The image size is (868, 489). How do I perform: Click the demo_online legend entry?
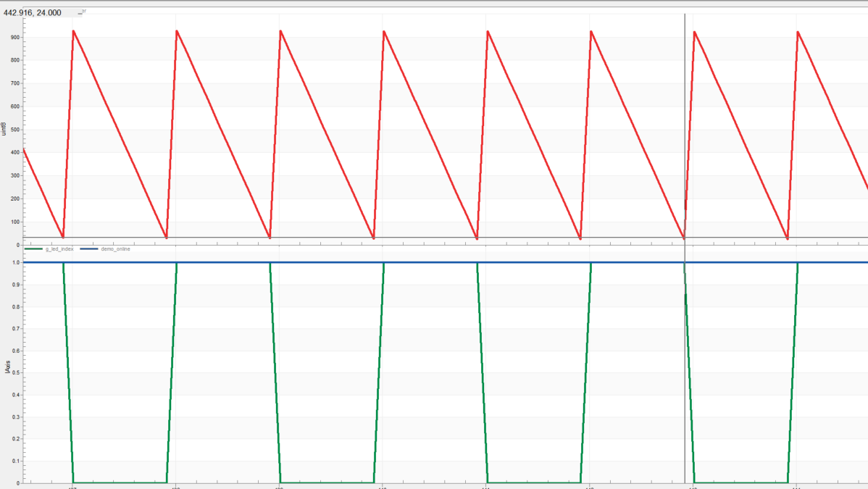[x=116, y=248]
